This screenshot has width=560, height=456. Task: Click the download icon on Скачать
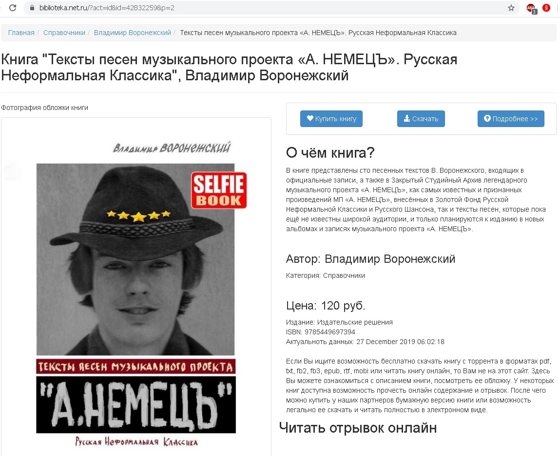click(406, 118)
